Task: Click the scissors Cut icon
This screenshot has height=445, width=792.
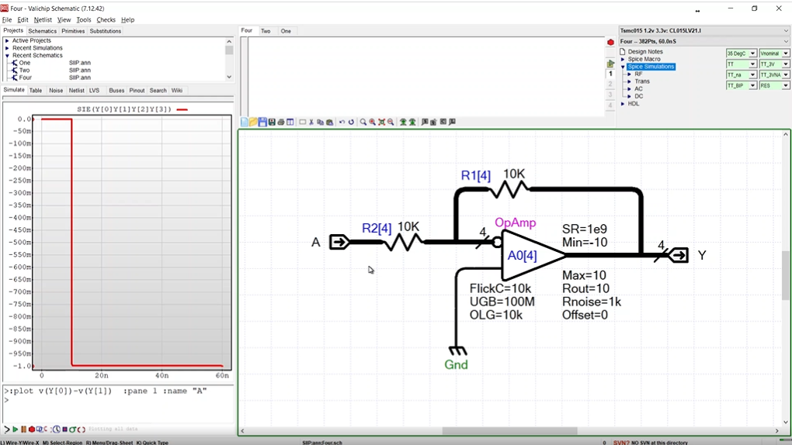Action: point(311,122)
